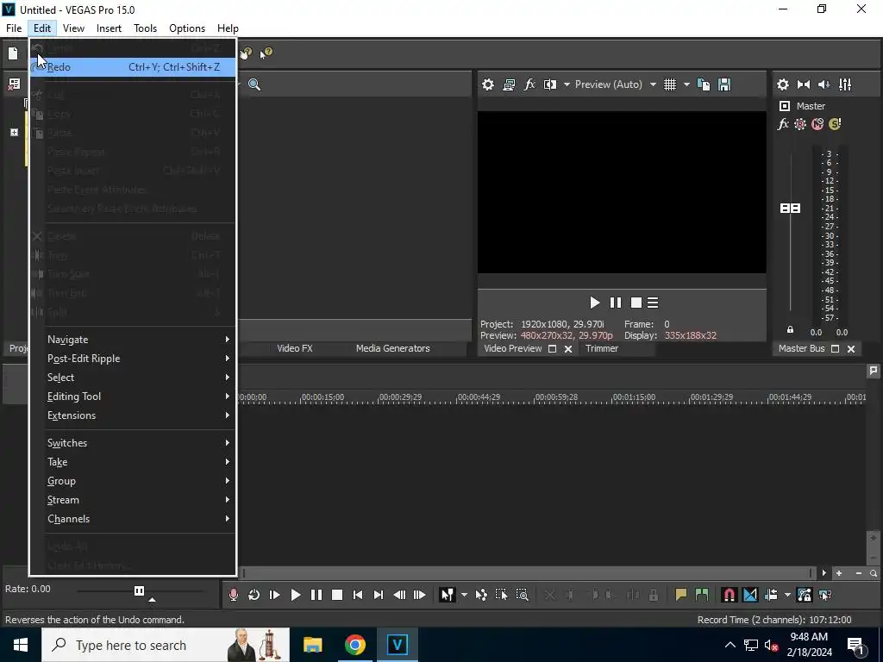Toggle Lock Envelopes to Events
The image size is (883, 662).
[x=805, y=595]
